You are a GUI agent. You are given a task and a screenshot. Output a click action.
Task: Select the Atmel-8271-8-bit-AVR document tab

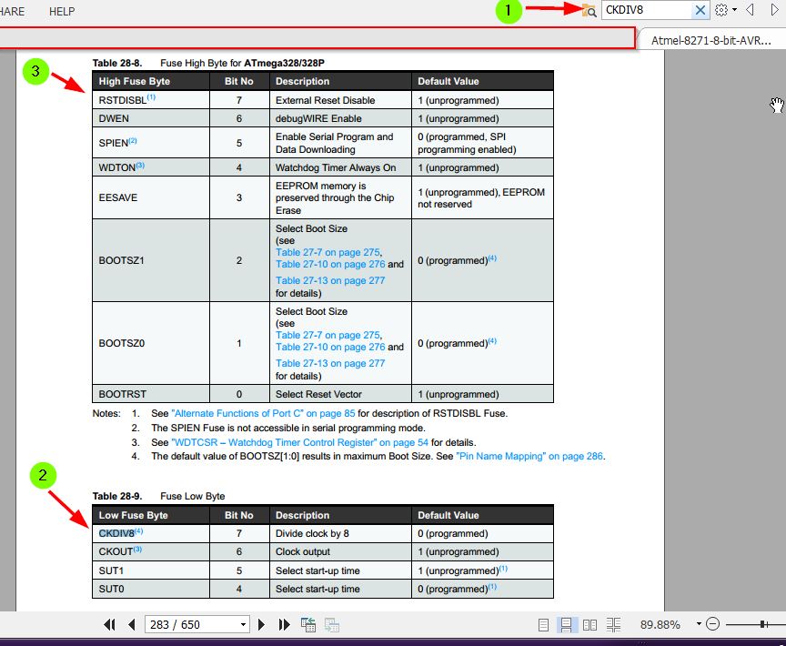coord(710,41)
